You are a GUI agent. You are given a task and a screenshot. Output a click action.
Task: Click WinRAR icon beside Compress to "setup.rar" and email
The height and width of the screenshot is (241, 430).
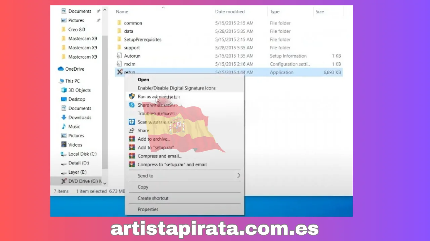132,164
